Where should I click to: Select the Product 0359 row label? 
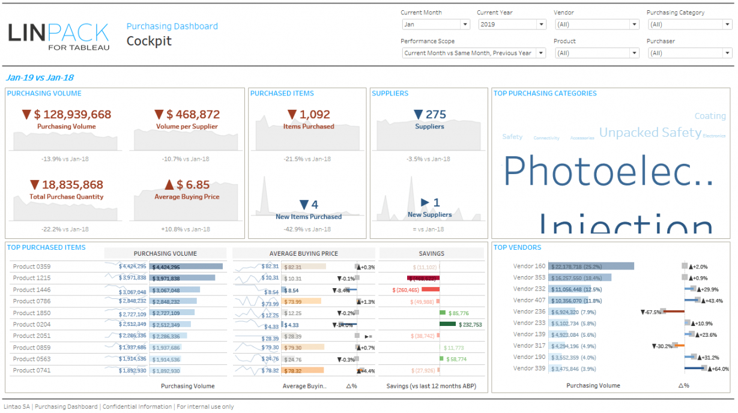32,267
